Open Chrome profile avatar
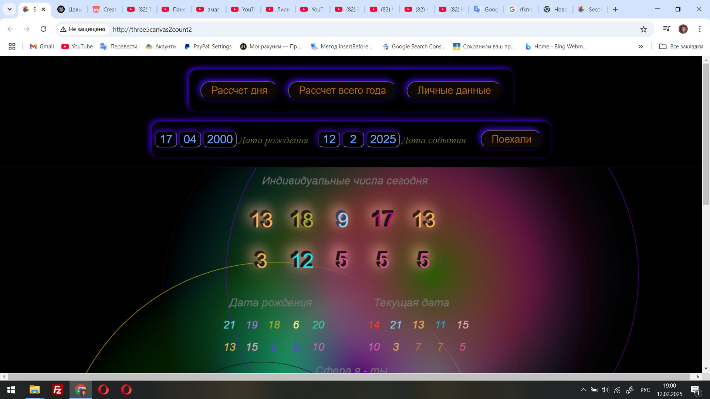The width and height of the screenshot is (710, 399). (x=683, y=29)
